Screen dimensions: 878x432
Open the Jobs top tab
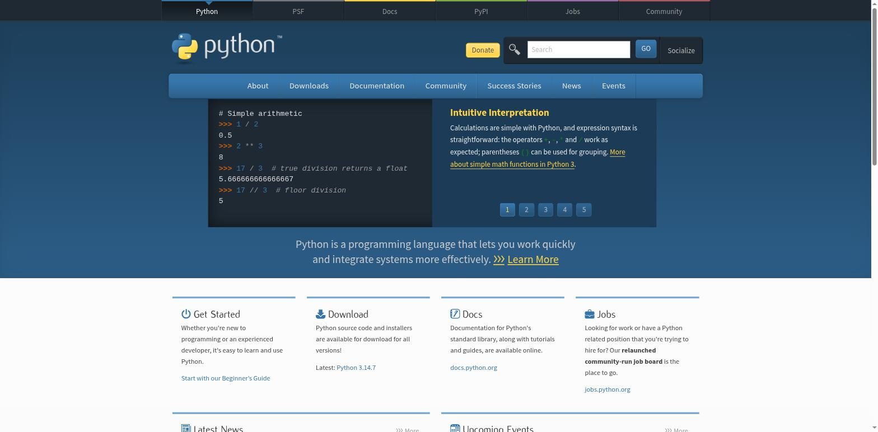[572, 11]
